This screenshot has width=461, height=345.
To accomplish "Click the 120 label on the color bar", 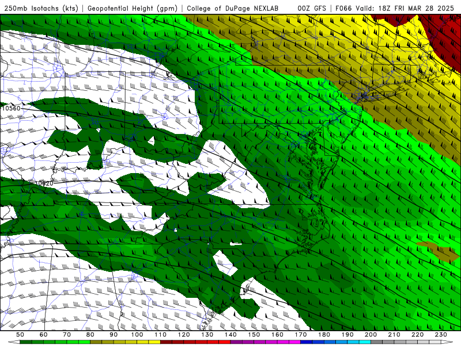I will [184, 335].
